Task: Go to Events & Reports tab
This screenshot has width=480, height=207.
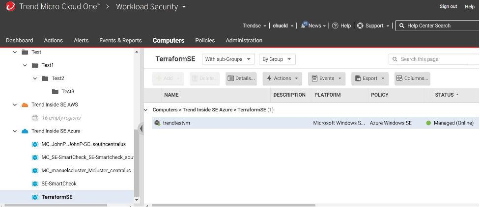Action: tap(120, 40)
